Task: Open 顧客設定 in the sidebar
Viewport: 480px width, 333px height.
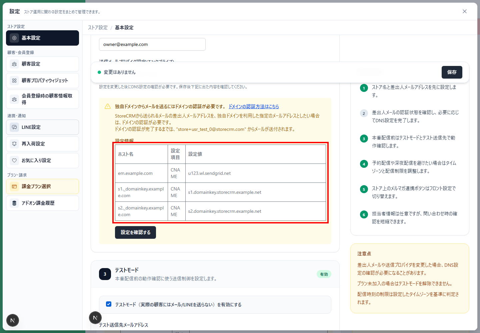Action: (42, 64)
